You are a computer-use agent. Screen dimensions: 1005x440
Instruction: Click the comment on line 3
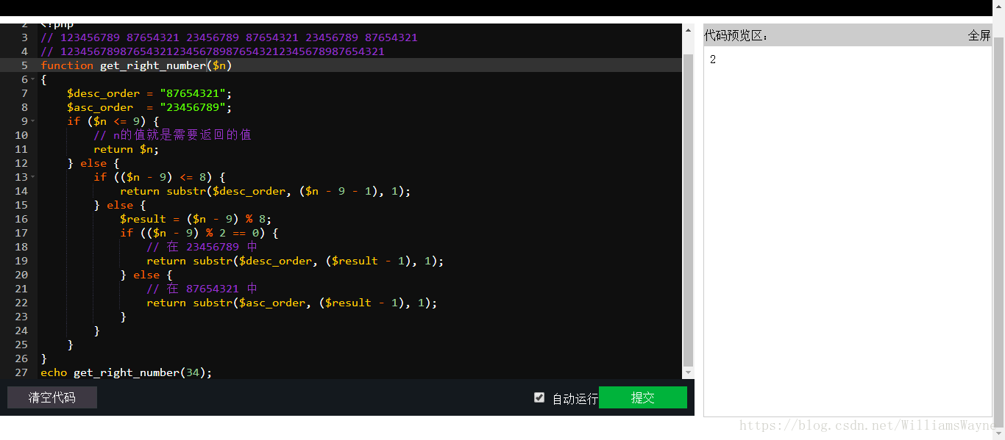click(229, 37)
